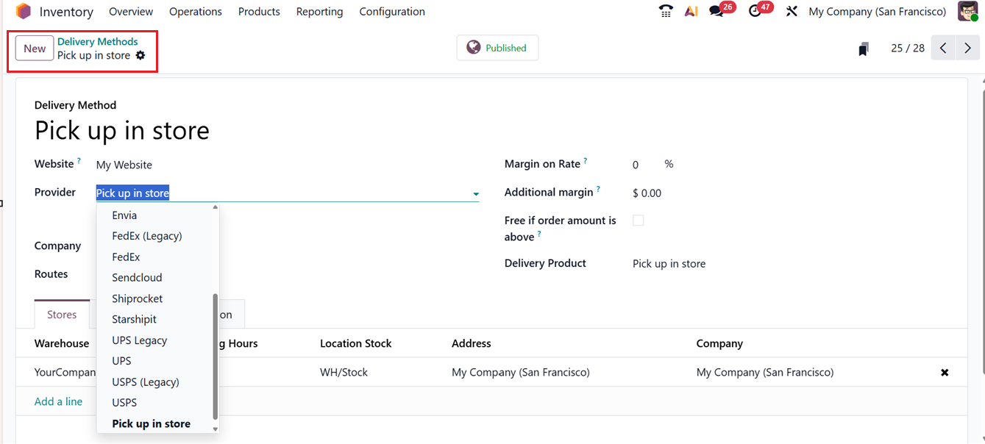985x444 pixels.
Task: Open the chat messages icon
Action: click(x=716, y=12)
